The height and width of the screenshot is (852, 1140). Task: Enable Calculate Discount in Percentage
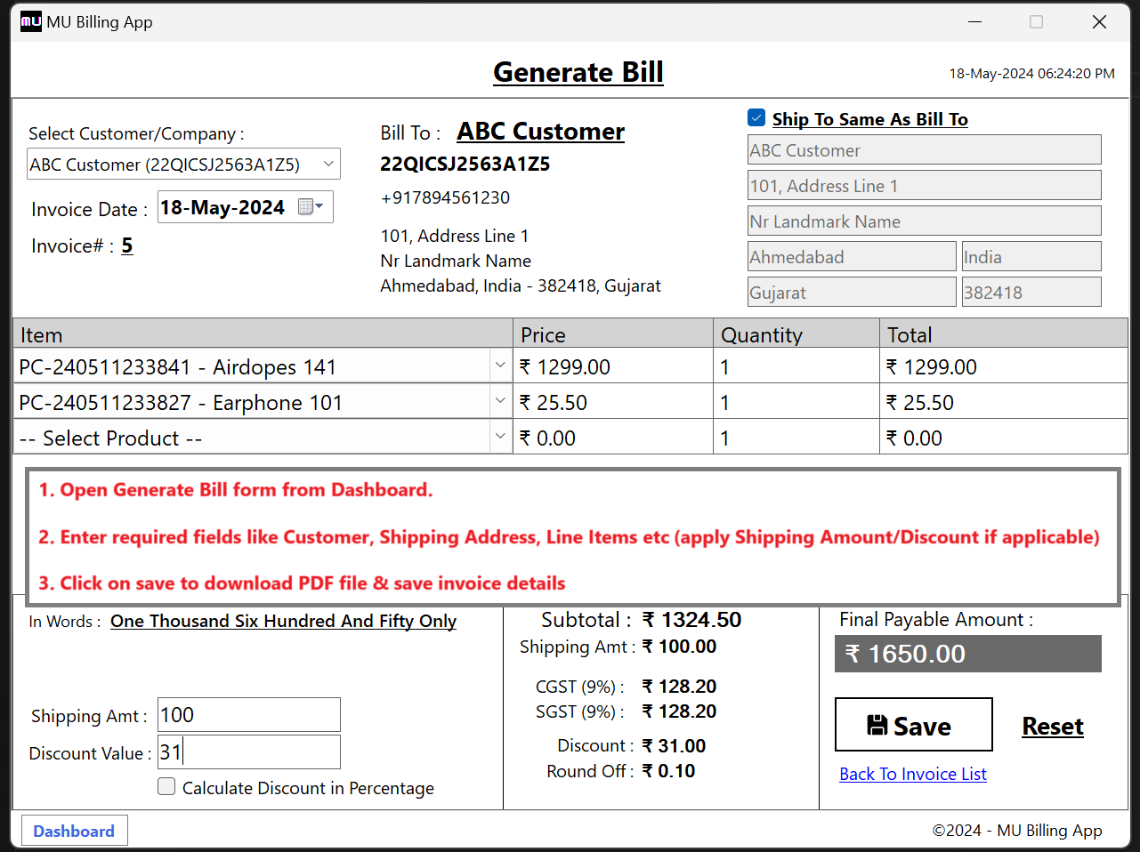coord(166,787)
